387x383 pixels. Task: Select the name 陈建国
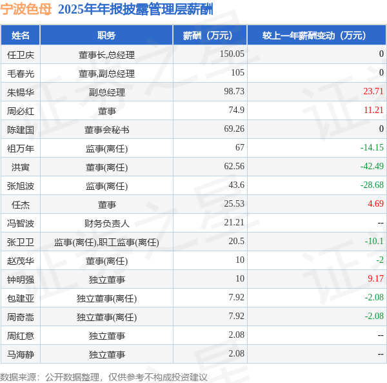(x=21, y=130)
